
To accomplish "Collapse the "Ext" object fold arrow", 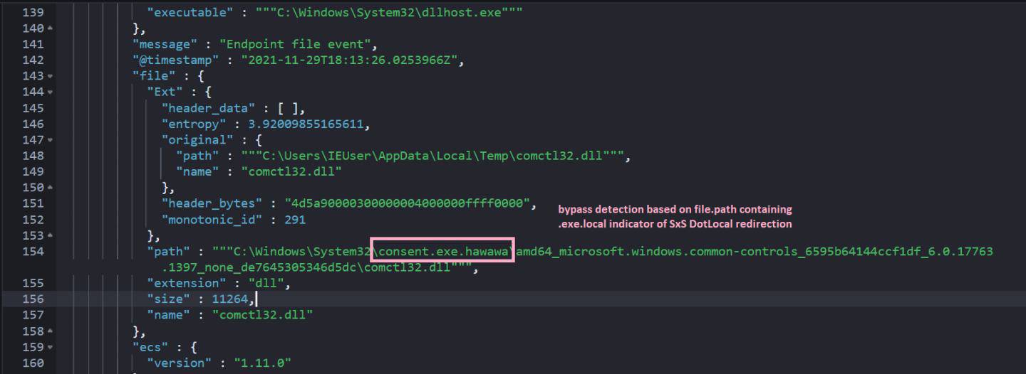I will [x=49, y=92].
